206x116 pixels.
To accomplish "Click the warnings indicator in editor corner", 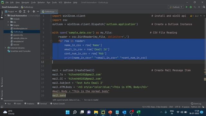I will (x=194, y=16).
